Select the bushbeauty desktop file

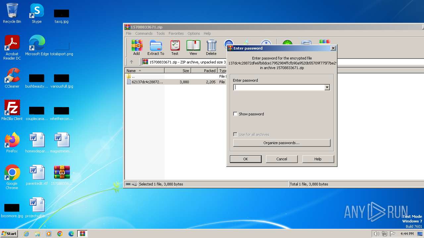pos(37,81)
